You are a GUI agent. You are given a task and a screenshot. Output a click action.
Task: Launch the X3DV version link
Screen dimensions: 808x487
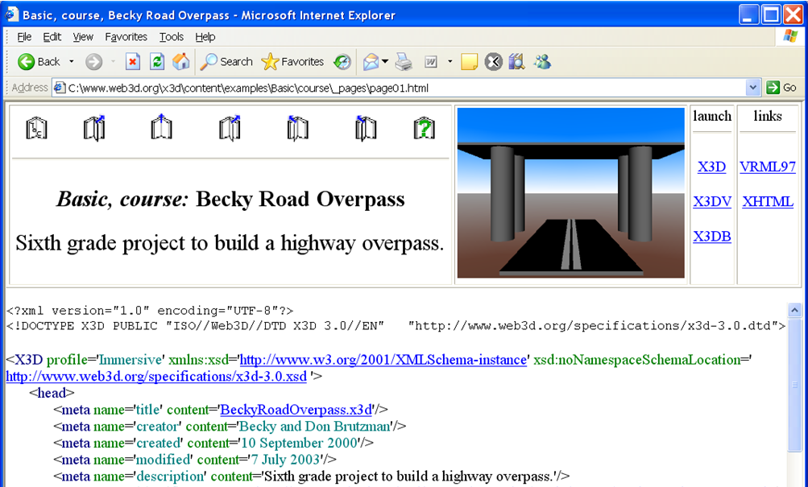pyautogui.click(x=712, y=202)
